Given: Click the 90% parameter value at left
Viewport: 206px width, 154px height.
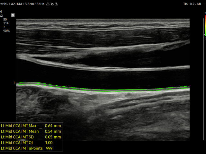Looking at the screenshot, I should [6, 31].
